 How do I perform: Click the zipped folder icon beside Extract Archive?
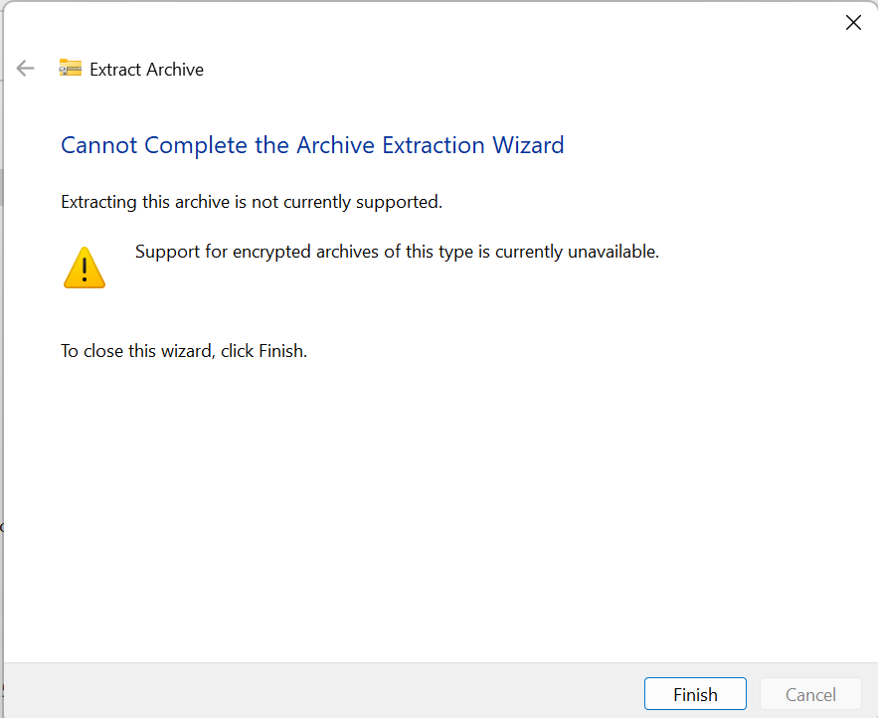(x=70, y=68)
